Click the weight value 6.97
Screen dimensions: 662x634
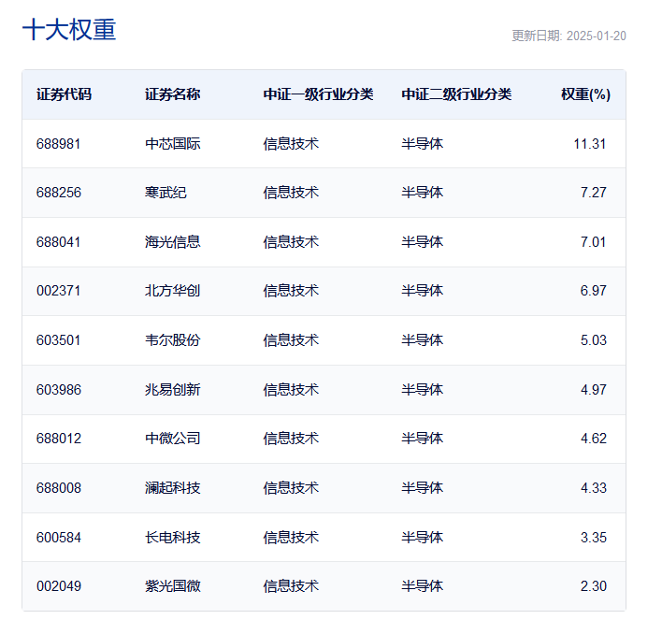click(x=593, y=291)
